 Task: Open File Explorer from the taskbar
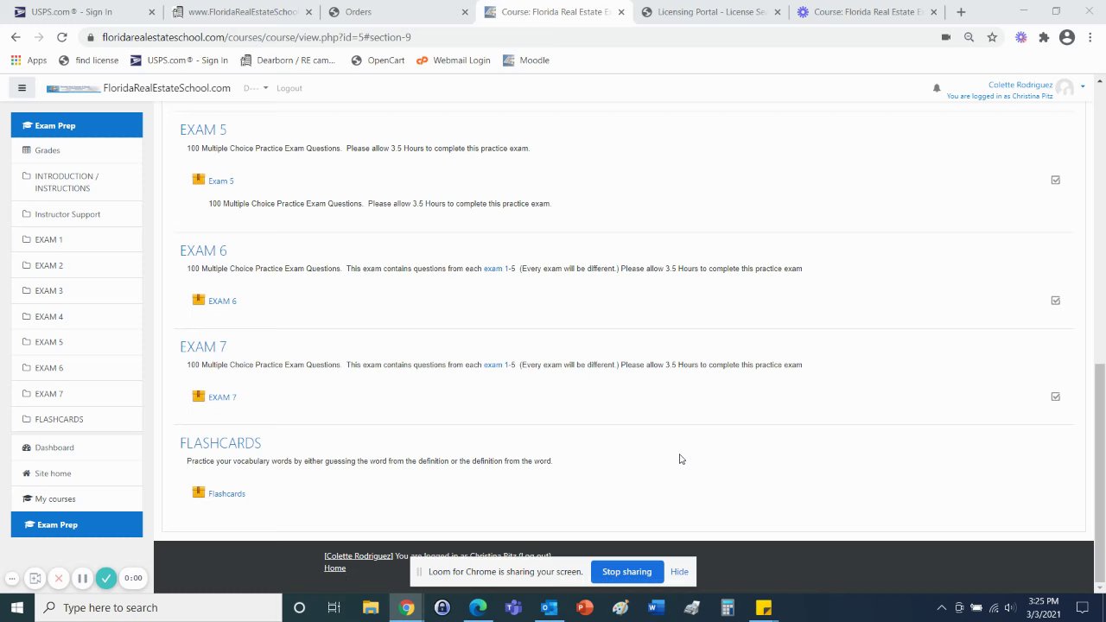click(x=371, y=607)
